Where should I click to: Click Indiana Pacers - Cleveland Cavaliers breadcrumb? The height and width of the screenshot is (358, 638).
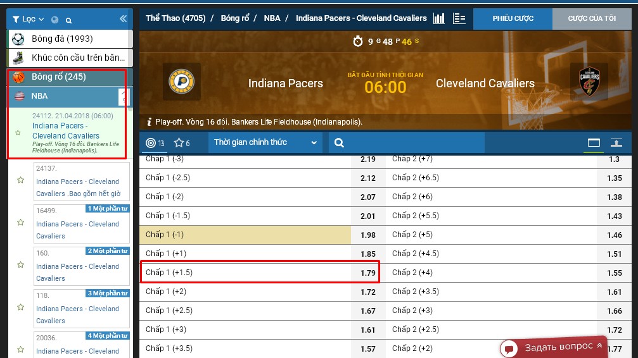(x=361, y=18)
